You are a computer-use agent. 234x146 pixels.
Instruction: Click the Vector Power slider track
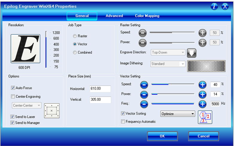tap(173, 94)
